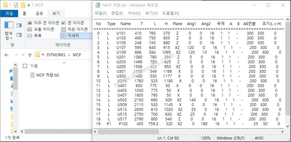Click the navigation pane down scroll arrow
This screenshot has width=291, height=142.
coord(15,131)
